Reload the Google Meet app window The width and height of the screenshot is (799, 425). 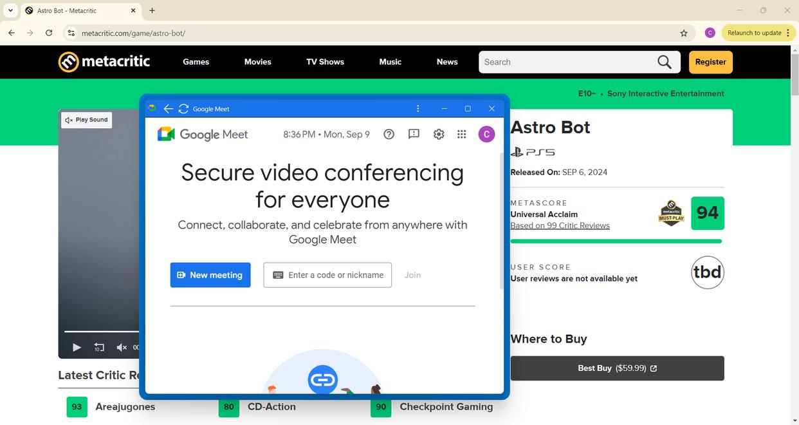point(183,109)
